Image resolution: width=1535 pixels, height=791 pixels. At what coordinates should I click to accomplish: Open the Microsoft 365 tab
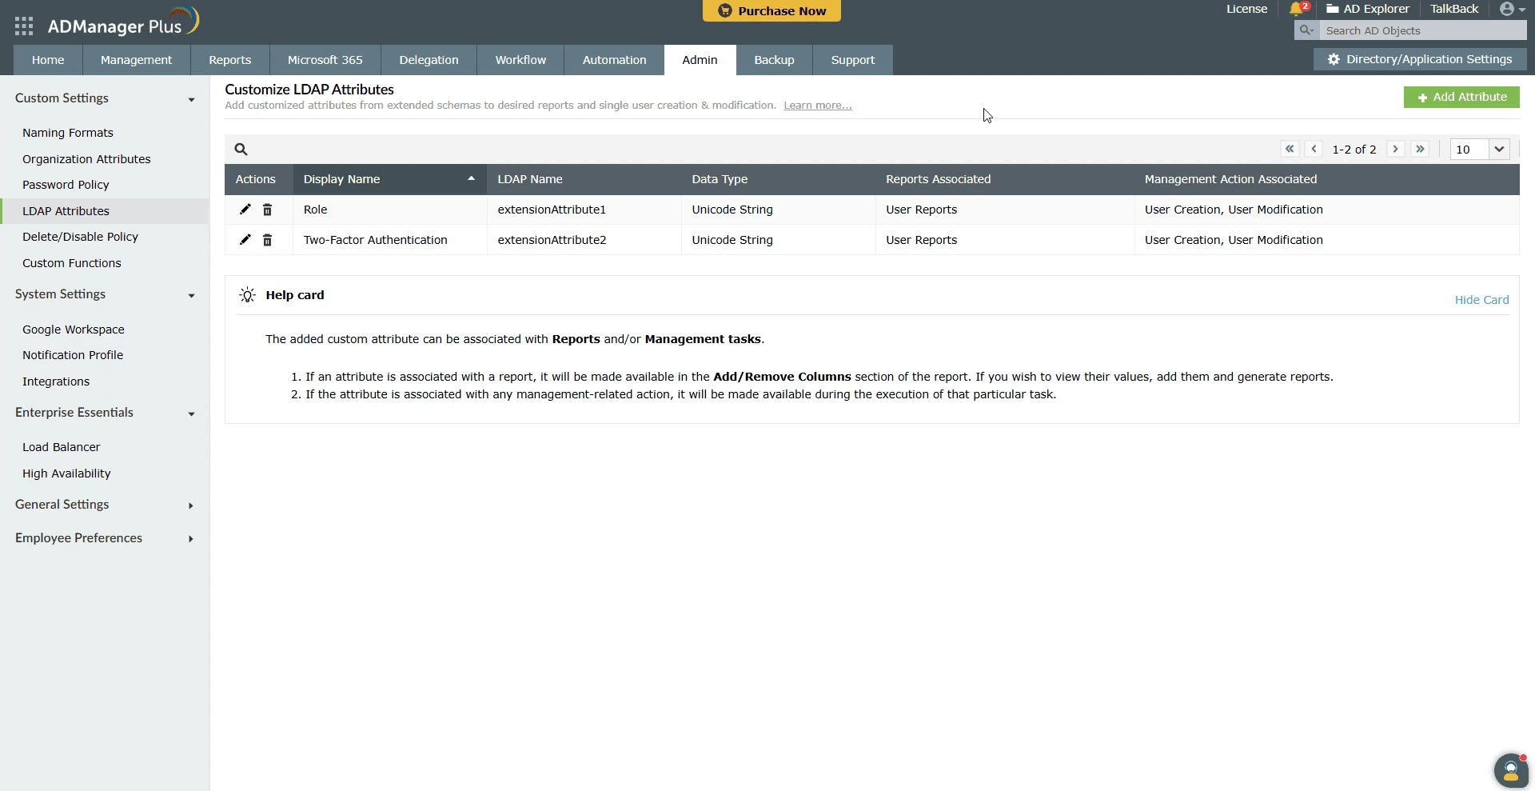tap(325, 59)
